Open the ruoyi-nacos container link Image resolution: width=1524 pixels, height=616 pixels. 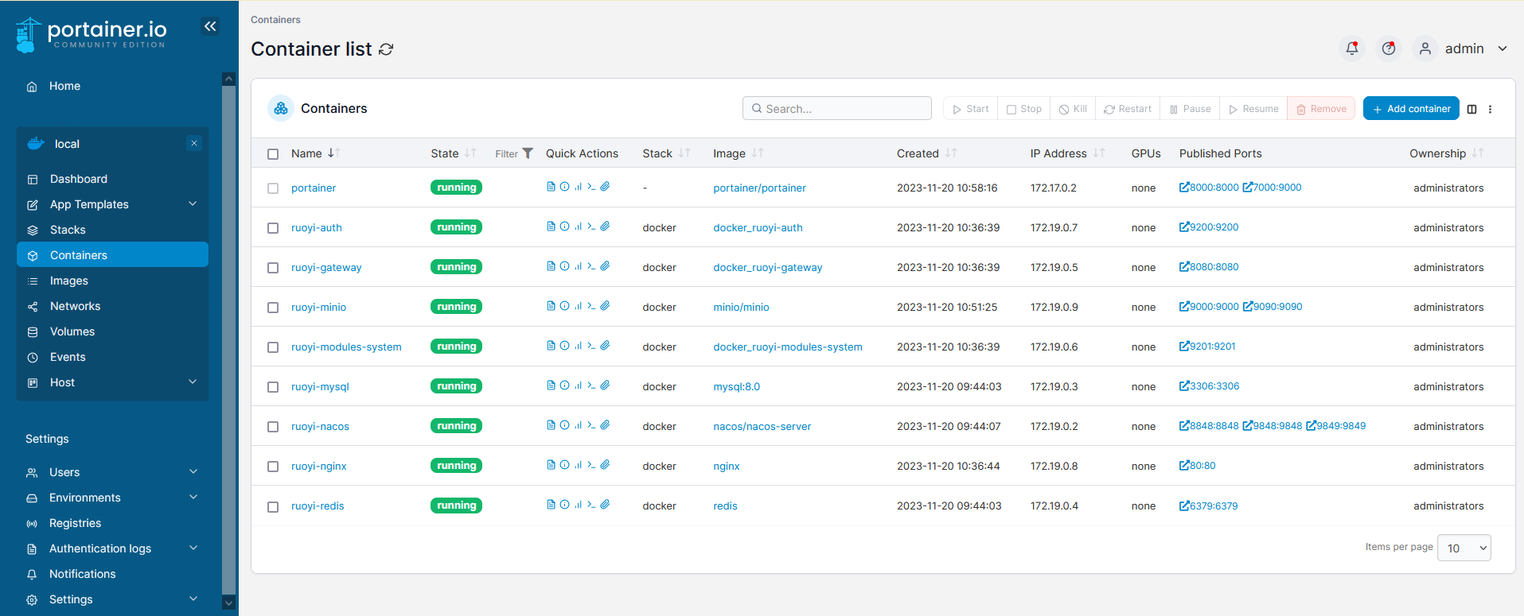click(x=320, y=426)
